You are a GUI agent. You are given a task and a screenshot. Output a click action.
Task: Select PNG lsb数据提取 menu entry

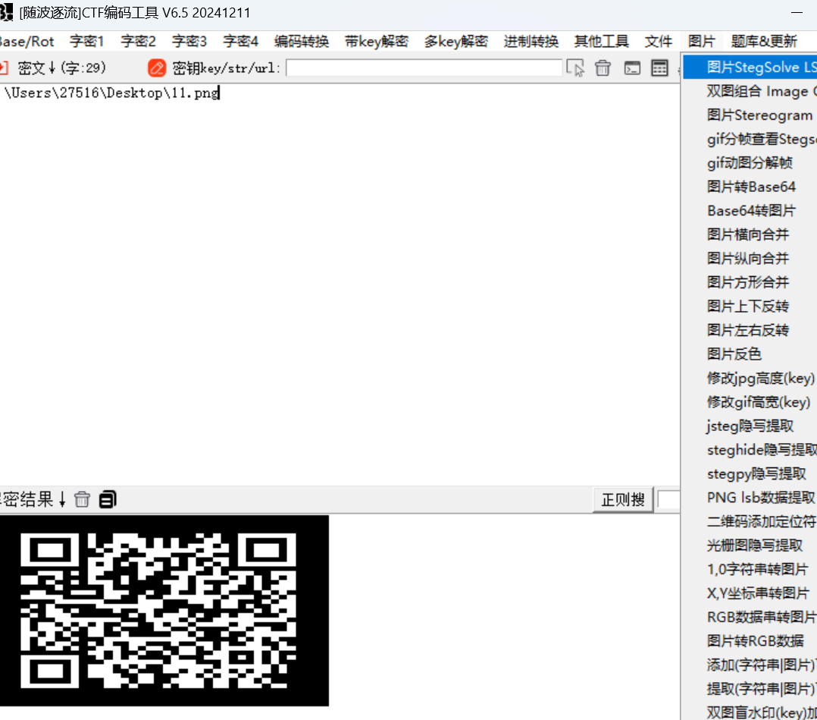click(750, 498)
